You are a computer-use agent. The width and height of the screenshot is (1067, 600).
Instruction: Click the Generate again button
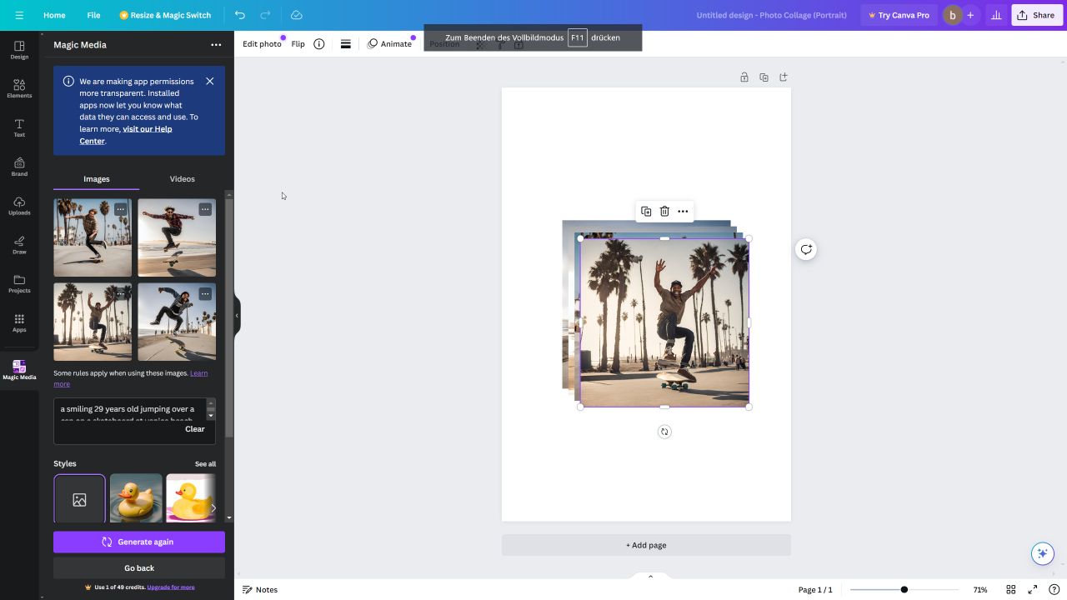139,542
